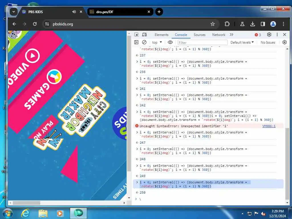The height and width of the screenshot is (219, 292).
Task: Select the Console panel tab
Action: pos(181,35)
